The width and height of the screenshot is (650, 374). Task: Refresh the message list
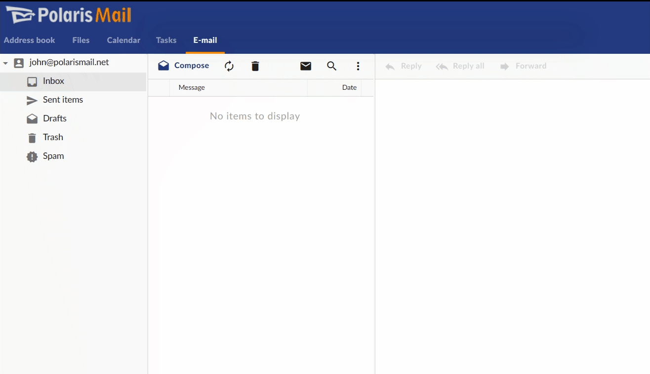pyautogui.click(x=229, y=66)
